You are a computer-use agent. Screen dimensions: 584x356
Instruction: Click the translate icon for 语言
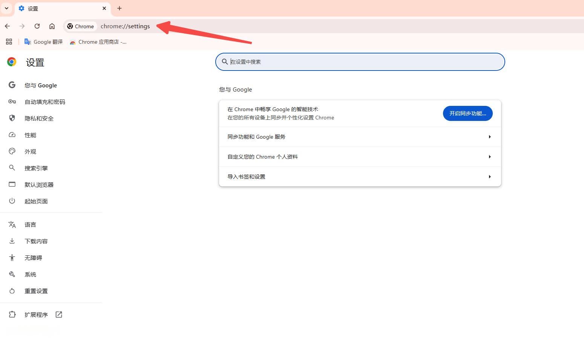pyautogui.click(x=12, y=225)
